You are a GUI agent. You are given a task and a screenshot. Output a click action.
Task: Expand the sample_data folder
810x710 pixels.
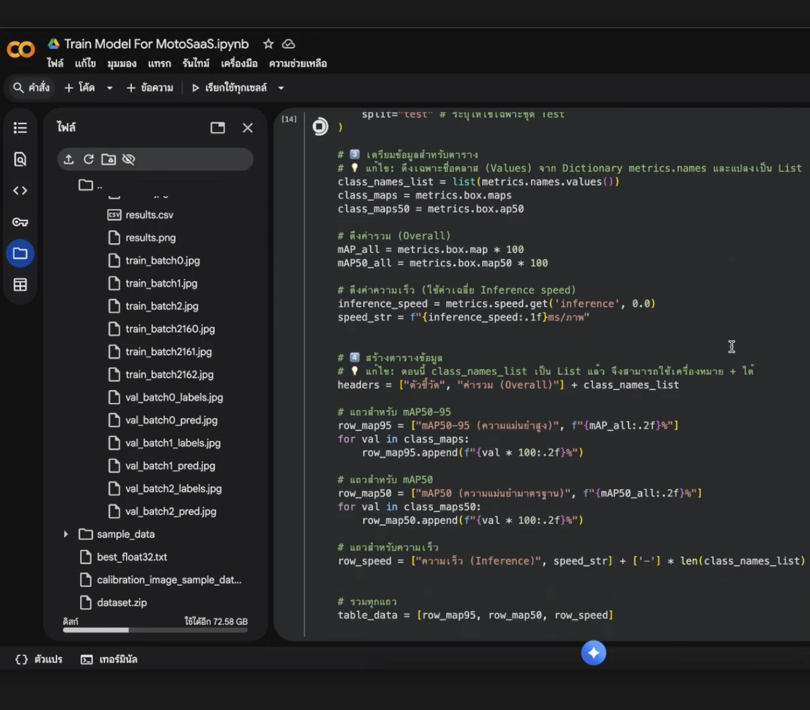66,534
